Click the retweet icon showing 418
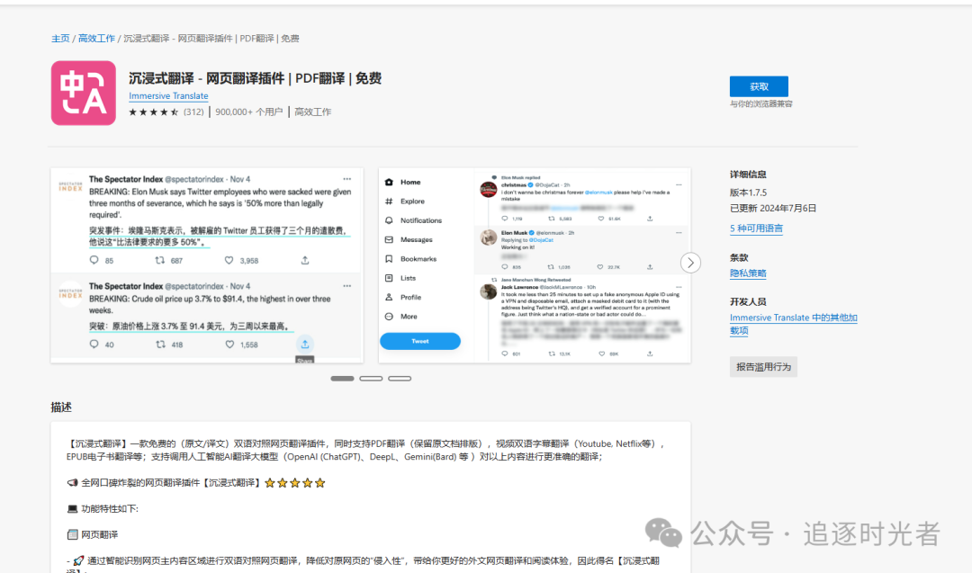This screenshot has width=972, height=573. (160, 344)
